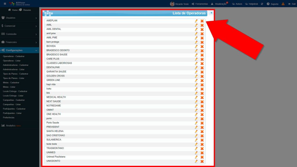Image resolution: width=297 pixels, height=167 pixels.
Task: Open Tipos de Planos - Cadastrar
Action: (16, 74)
